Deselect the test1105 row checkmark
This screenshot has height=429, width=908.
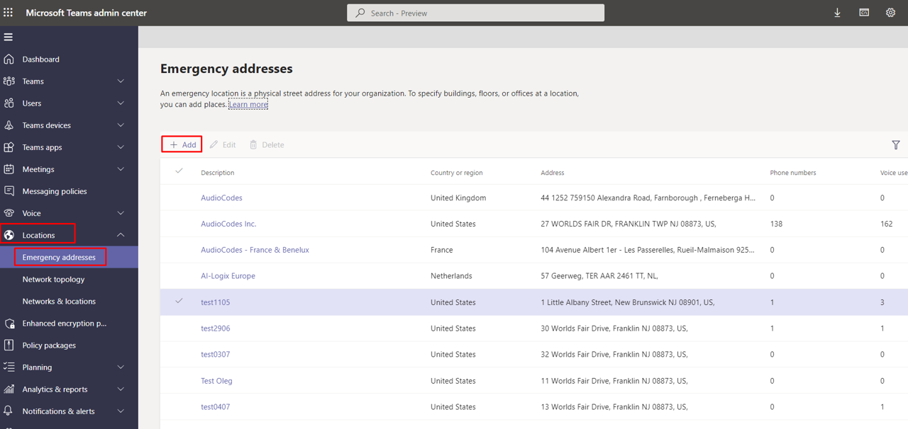pyautogui.click(x=179, y=302)
